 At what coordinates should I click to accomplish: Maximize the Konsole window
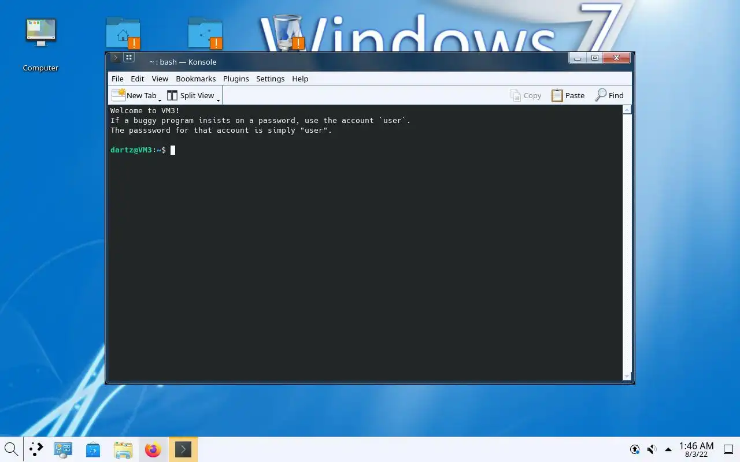(594, 58)
